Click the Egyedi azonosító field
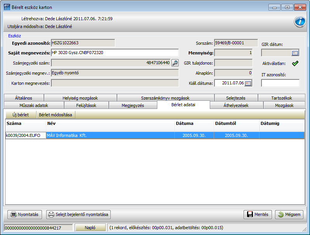 point(83,43)
